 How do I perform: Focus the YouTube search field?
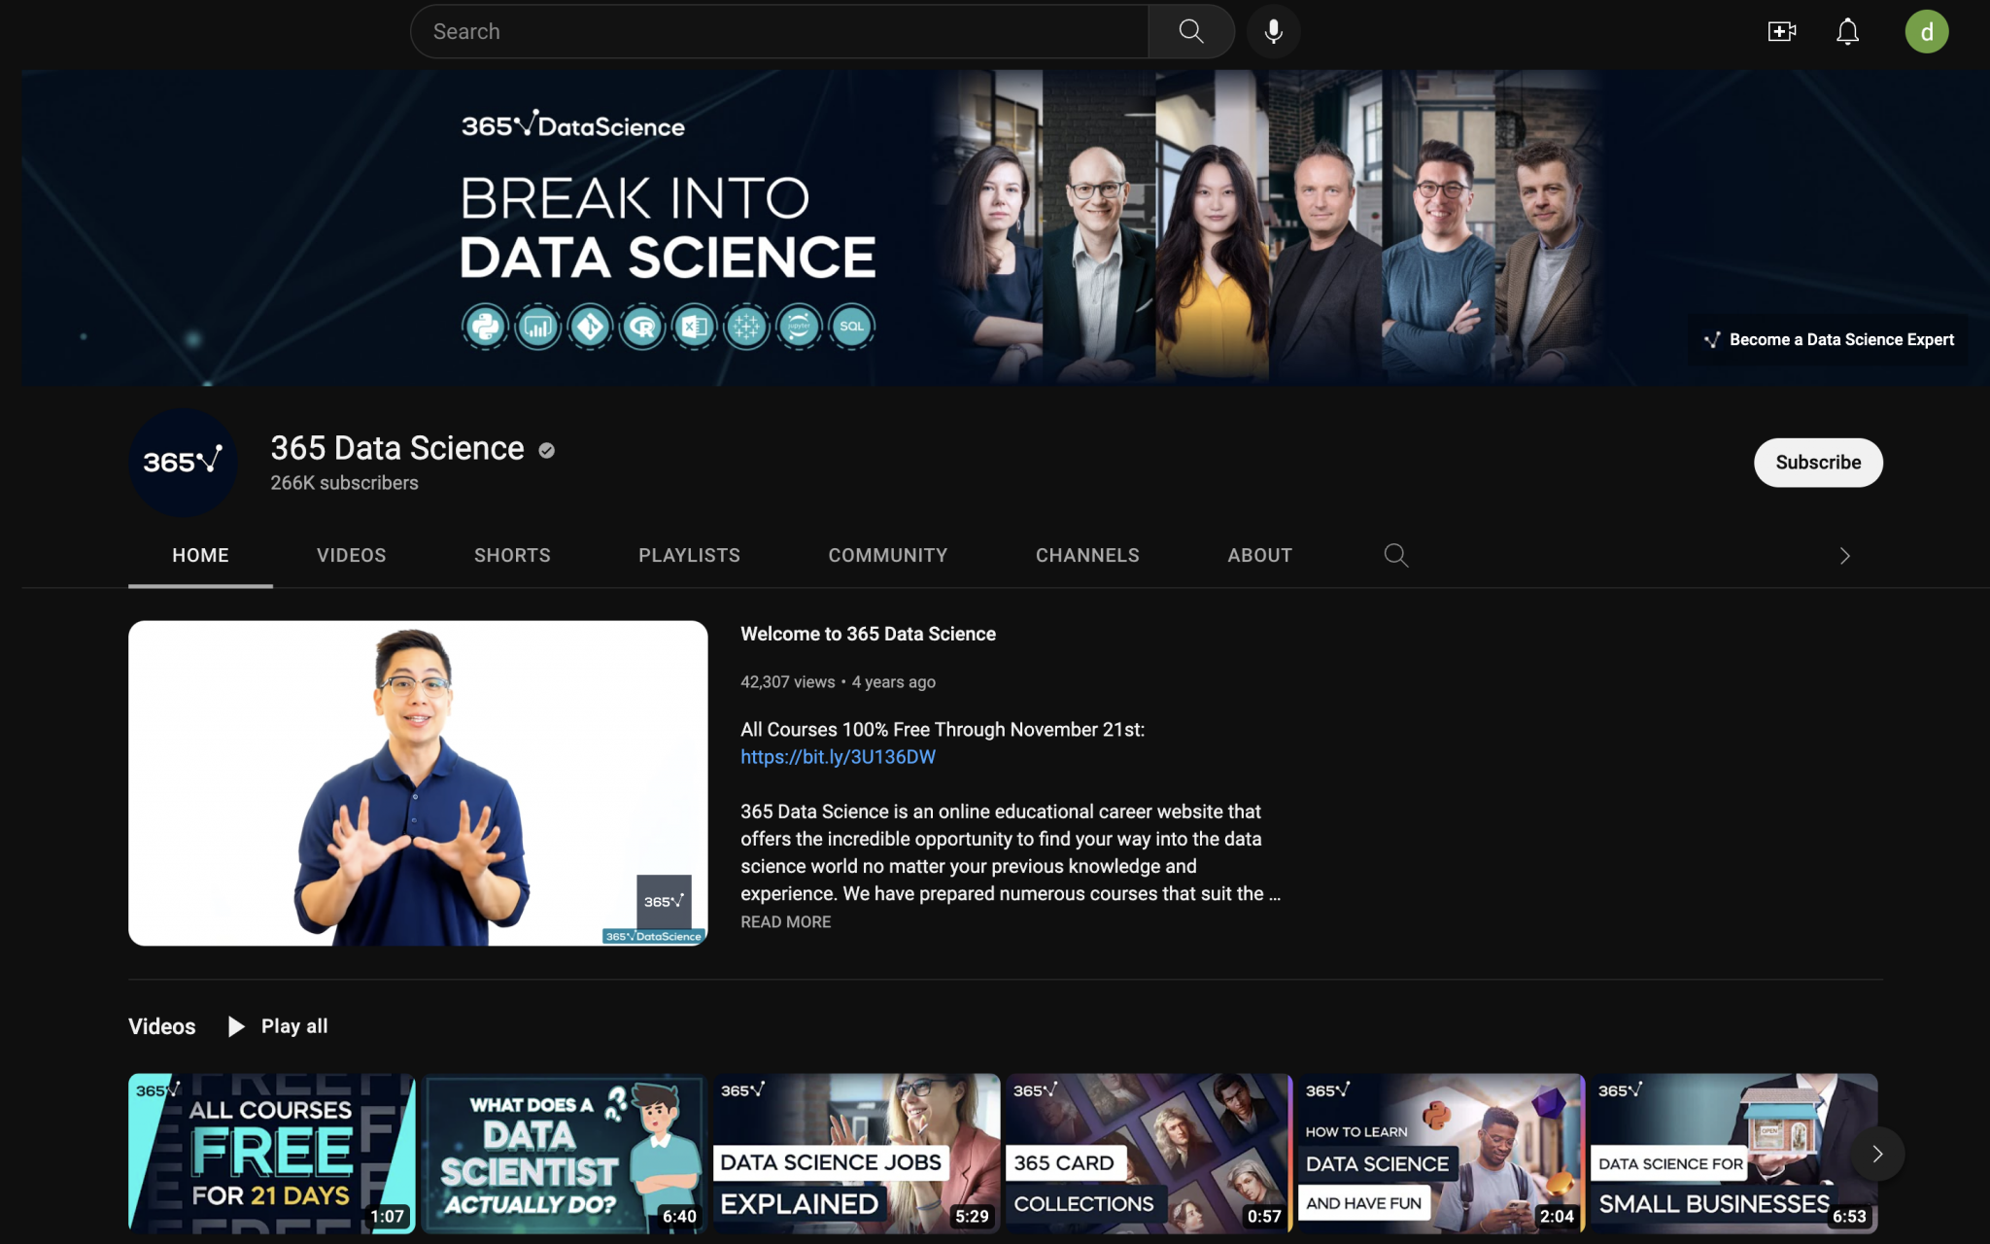[777, 31]
